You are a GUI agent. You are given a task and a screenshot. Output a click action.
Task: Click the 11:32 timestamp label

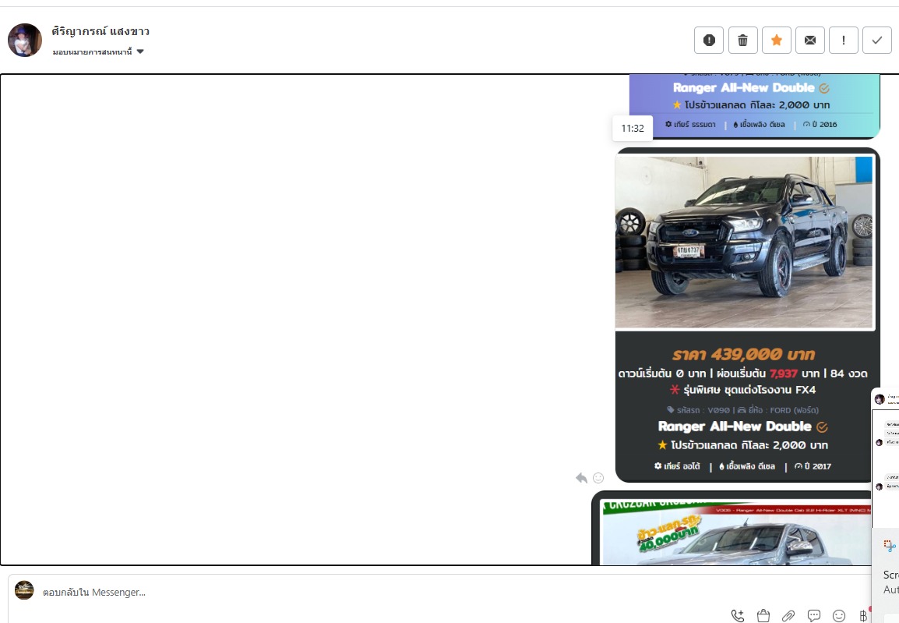[633, 129]
